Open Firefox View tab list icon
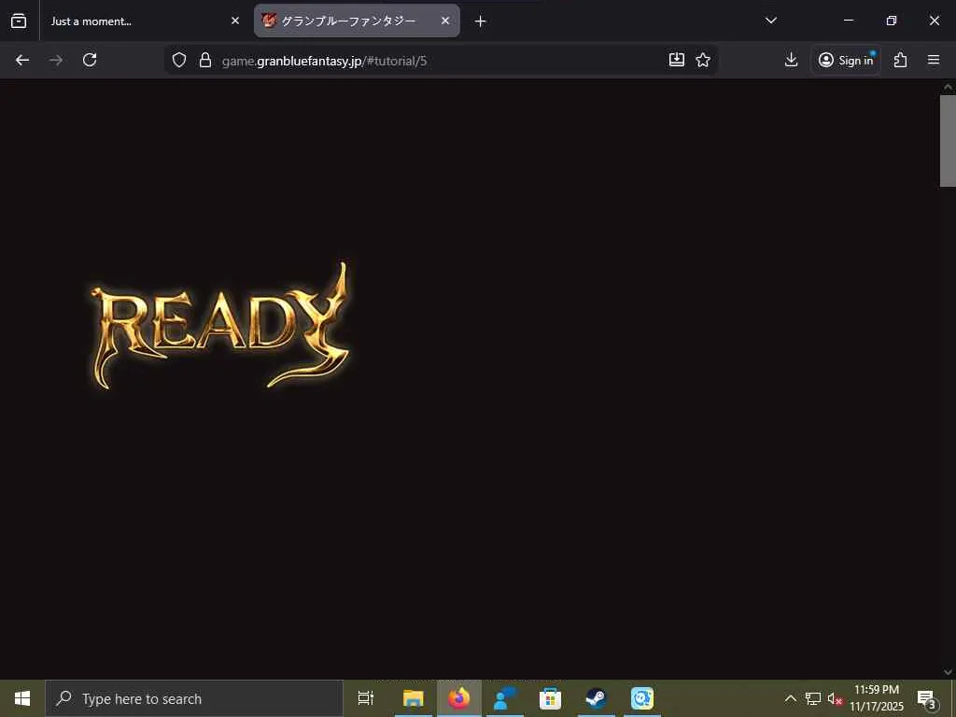This screenshot has width=956, height=717. tap(19, 21)
